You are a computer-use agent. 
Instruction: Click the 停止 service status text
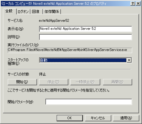click(x=42, y=74)
